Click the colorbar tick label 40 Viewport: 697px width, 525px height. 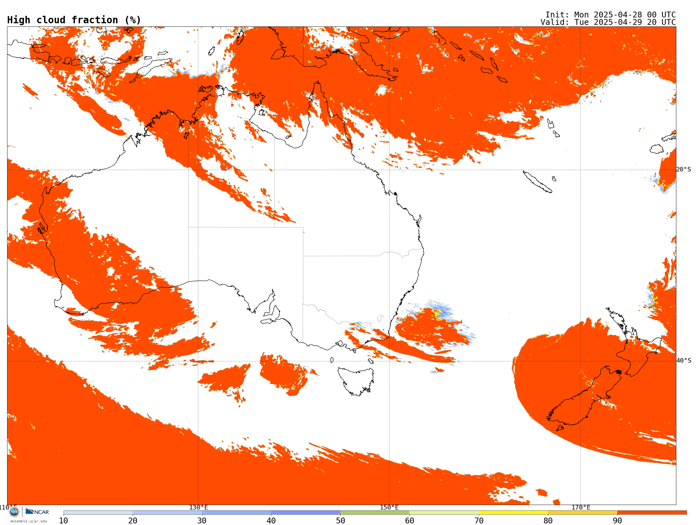tap(271, 521)
